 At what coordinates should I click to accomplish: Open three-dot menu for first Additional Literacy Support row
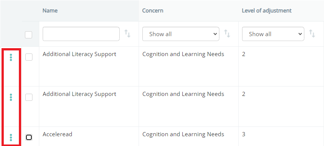coord(11,57)
